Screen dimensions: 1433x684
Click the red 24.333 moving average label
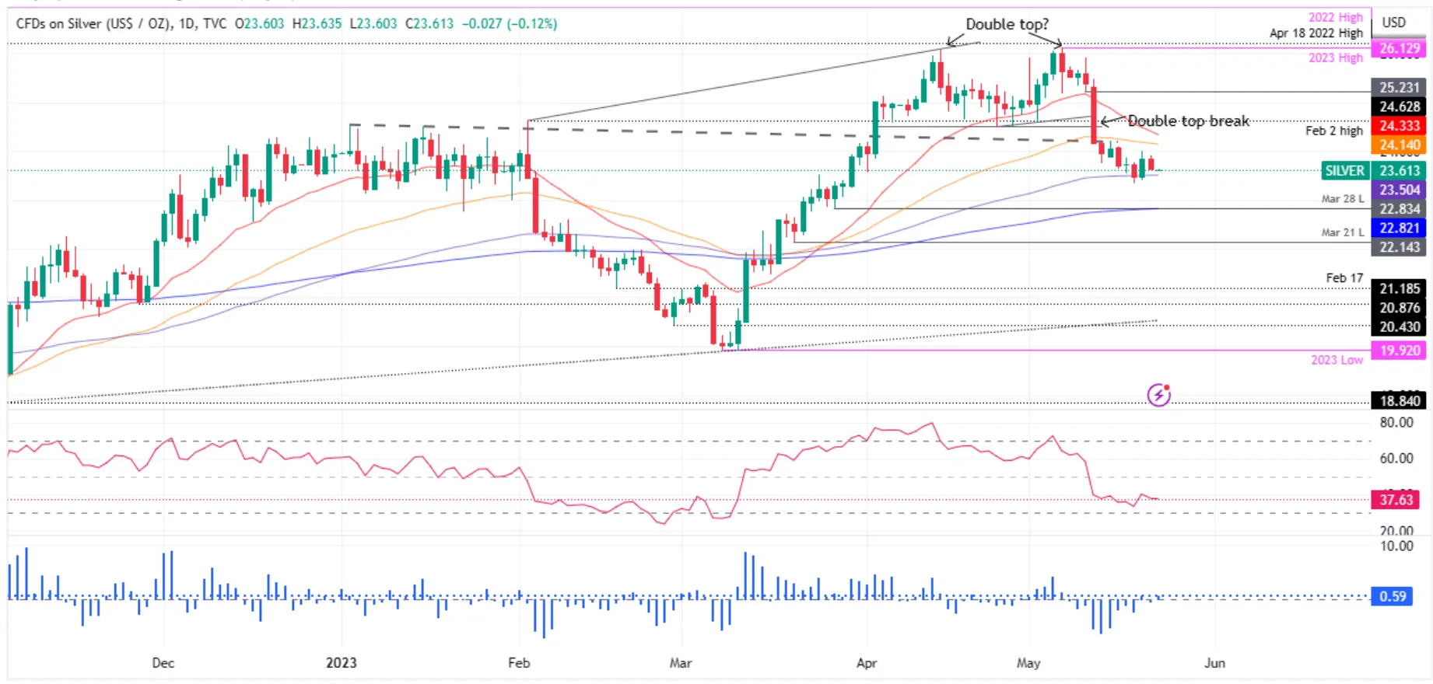coord(1399,126)
